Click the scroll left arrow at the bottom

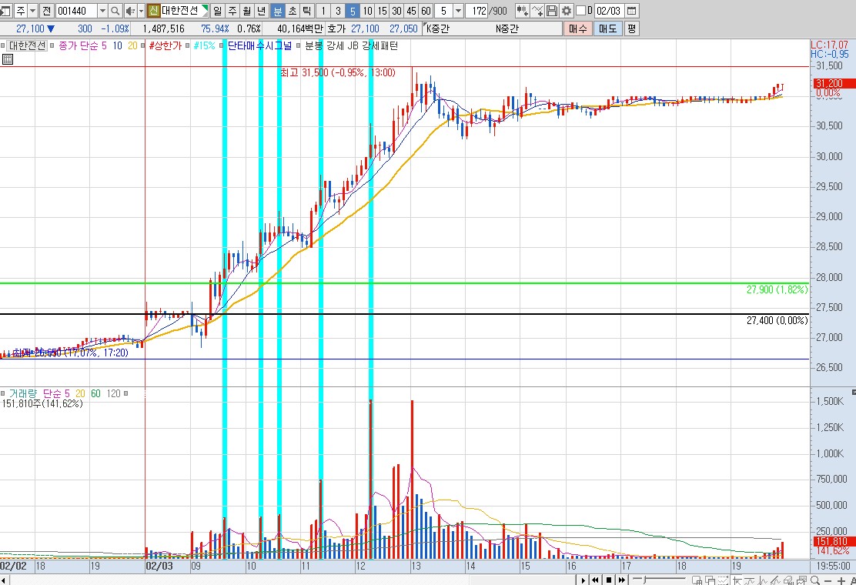click(x=4, y=580)
